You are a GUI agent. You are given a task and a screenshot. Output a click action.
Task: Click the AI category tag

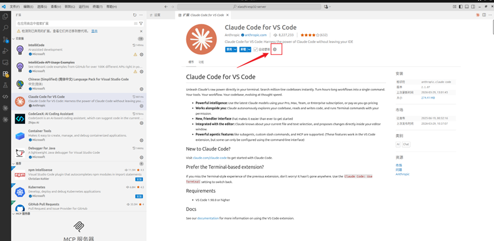point(398,144)
